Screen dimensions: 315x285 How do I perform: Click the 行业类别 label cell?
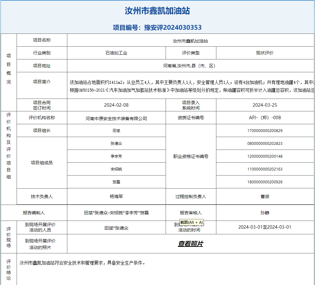click(x=42, y=53)
